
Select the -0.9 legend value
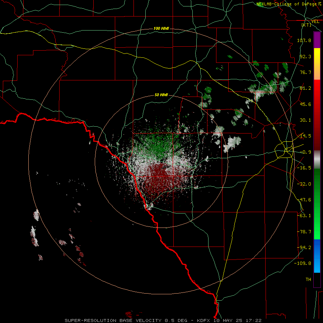(305, 152)
